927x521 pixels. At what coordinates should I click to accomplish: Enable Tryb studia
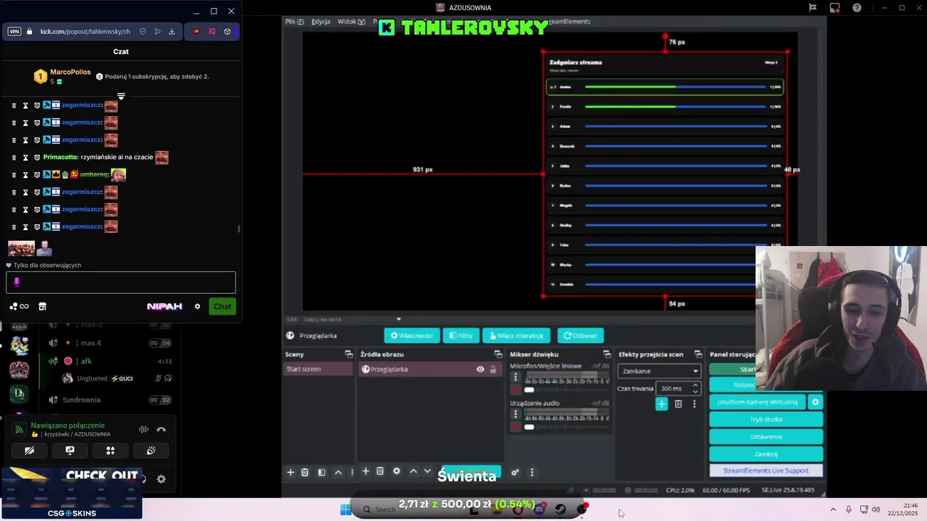coord(766,420)
